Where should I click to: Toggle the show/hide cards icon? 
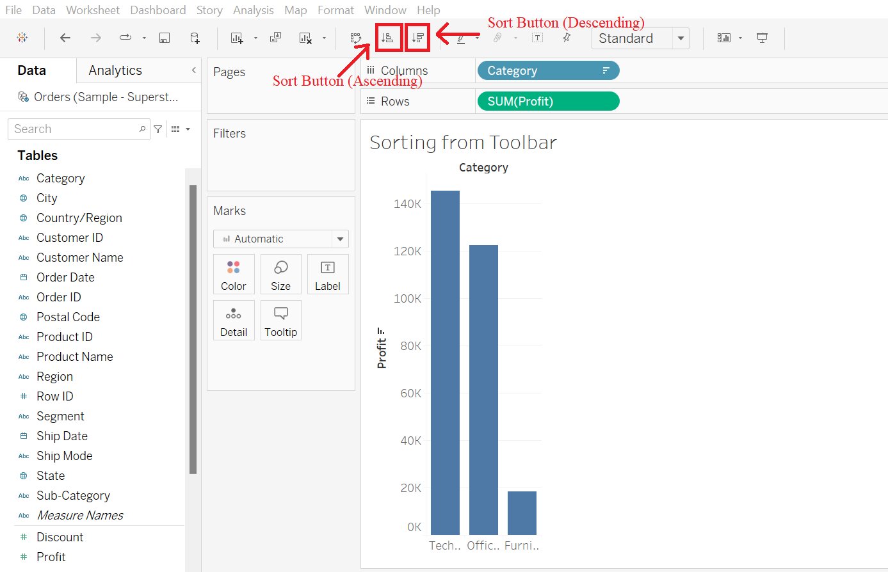click(x=725, y=37)
